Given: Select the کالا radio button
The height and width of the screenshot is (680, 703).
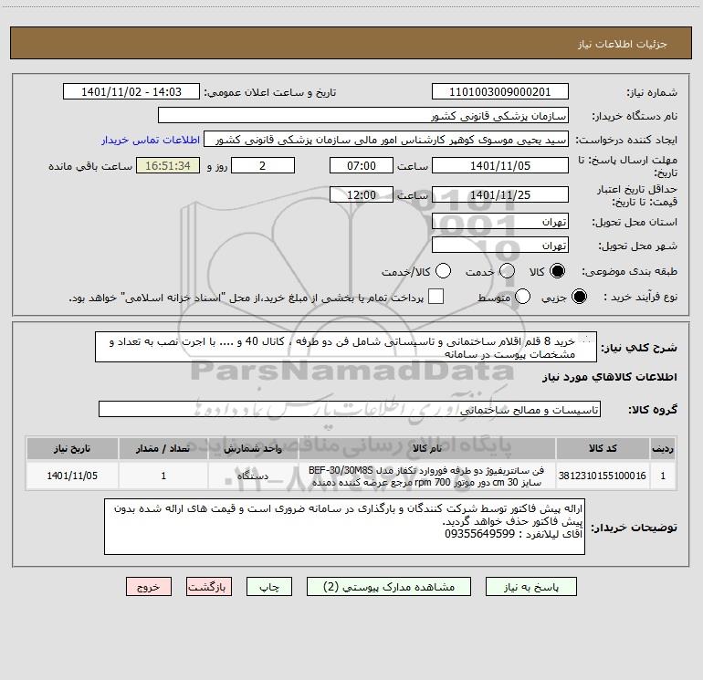Looking at the screenshot, I should coord(557,271).
